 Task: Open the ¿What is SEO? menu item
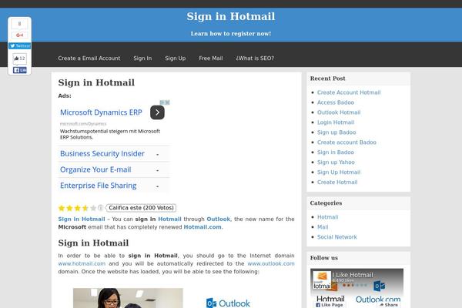pos(255,59)
